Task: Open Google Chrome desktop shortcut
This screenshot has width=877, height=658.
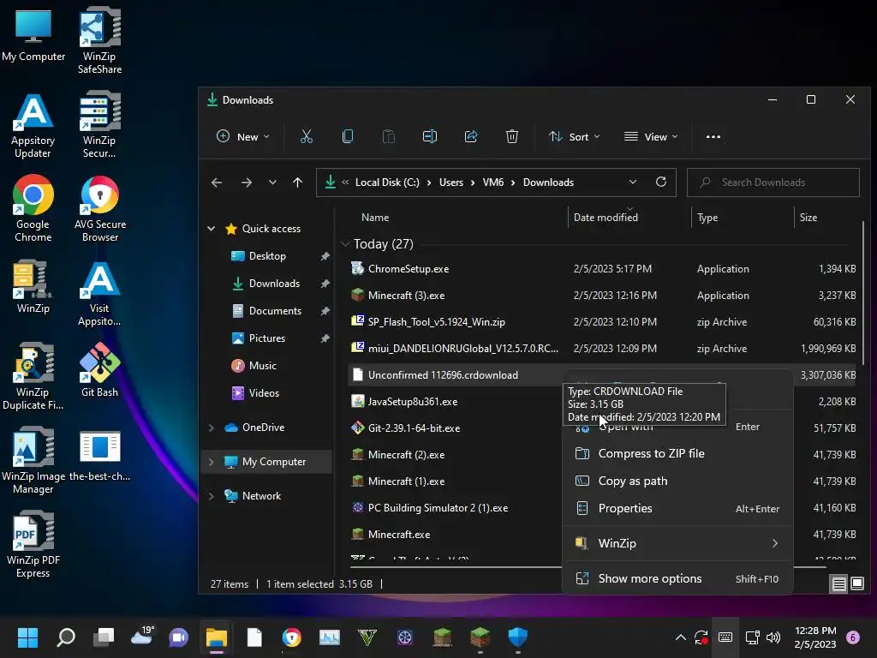Action: pos(33,209)
